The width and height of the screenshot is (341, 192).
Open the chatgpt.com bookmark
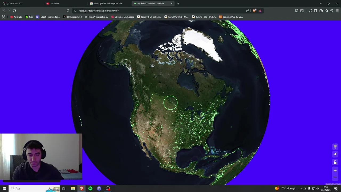click(x=96, y=17)
